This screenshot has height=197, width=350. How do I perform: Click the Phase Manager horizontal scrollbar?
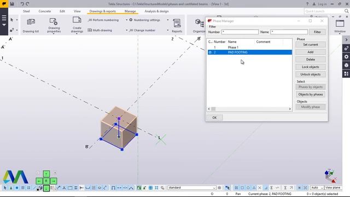[x=249, y=109]
